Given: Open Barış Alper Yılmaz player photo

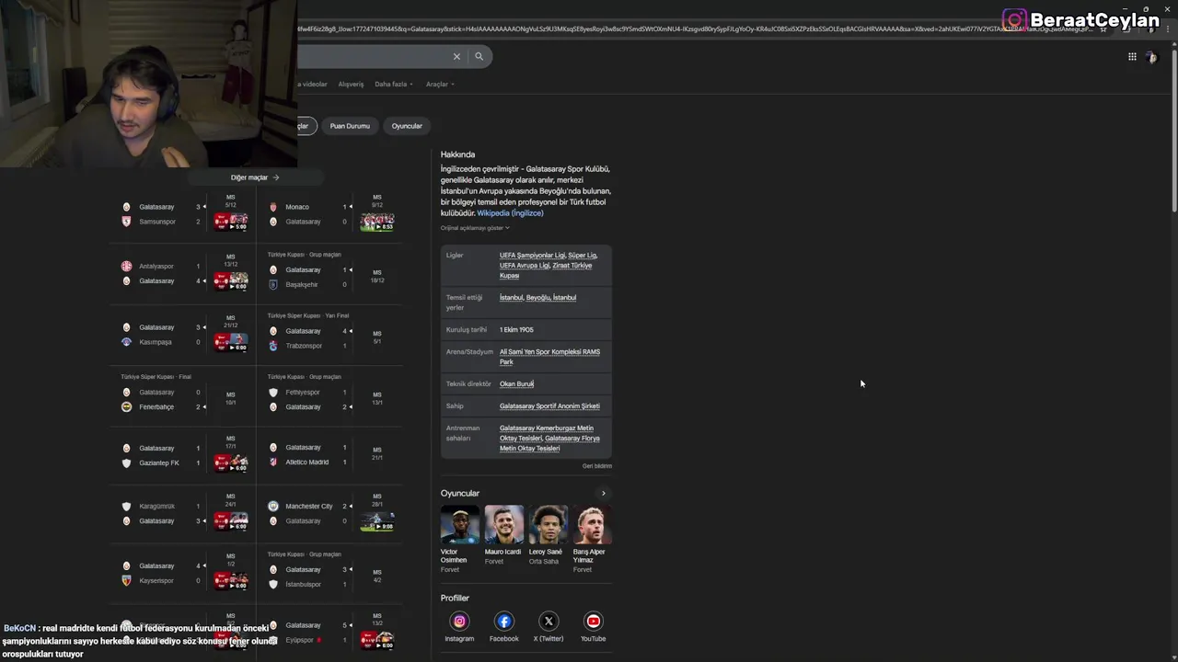Looking at the screenshot, I should 593,524.
